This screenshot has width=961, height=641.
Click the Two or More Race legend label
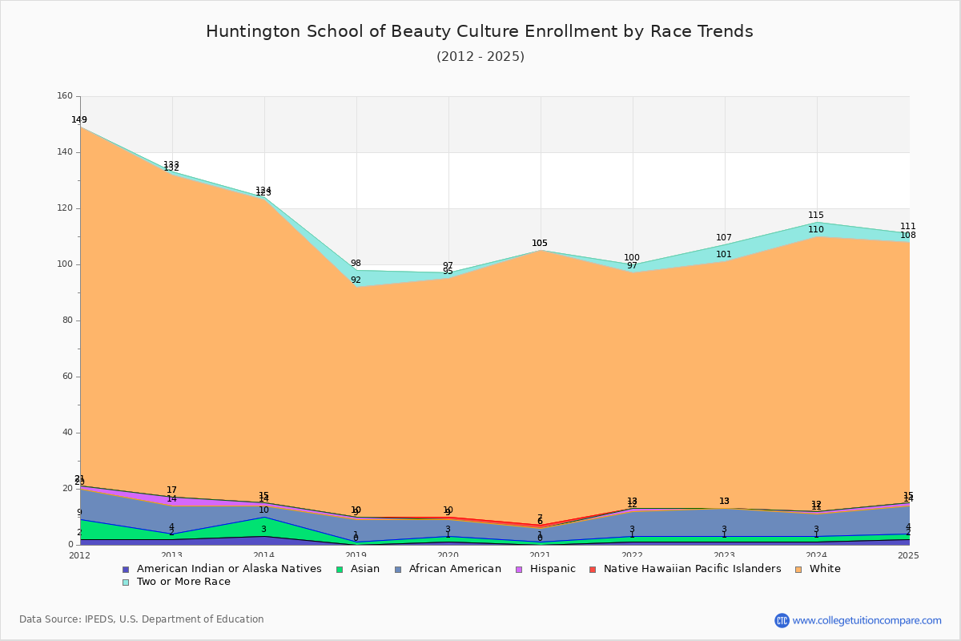tap(183, 582)
